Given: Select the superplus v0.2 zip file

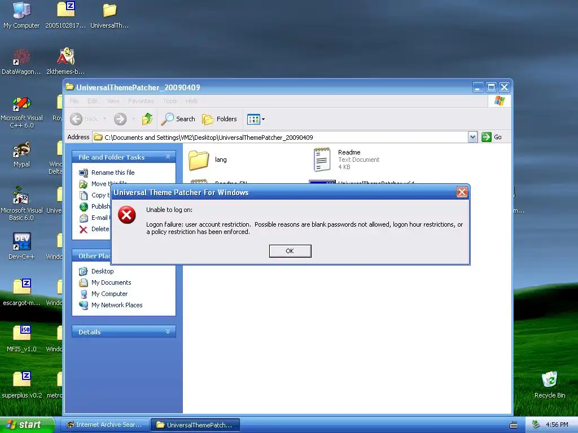Looking at the screenshot, I should click(x=21, y=385).
